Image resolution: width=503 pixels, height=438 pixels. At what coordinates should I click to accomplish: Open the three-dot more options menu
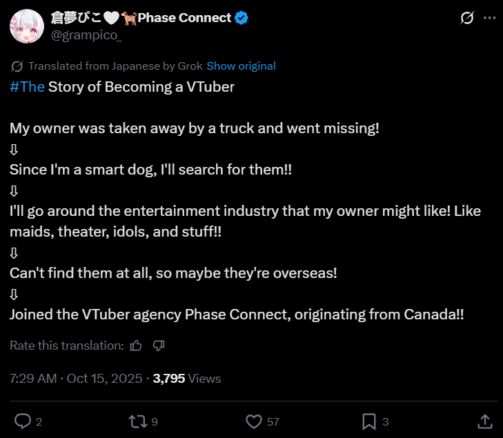pyautogui.click(x=489, y=18)
